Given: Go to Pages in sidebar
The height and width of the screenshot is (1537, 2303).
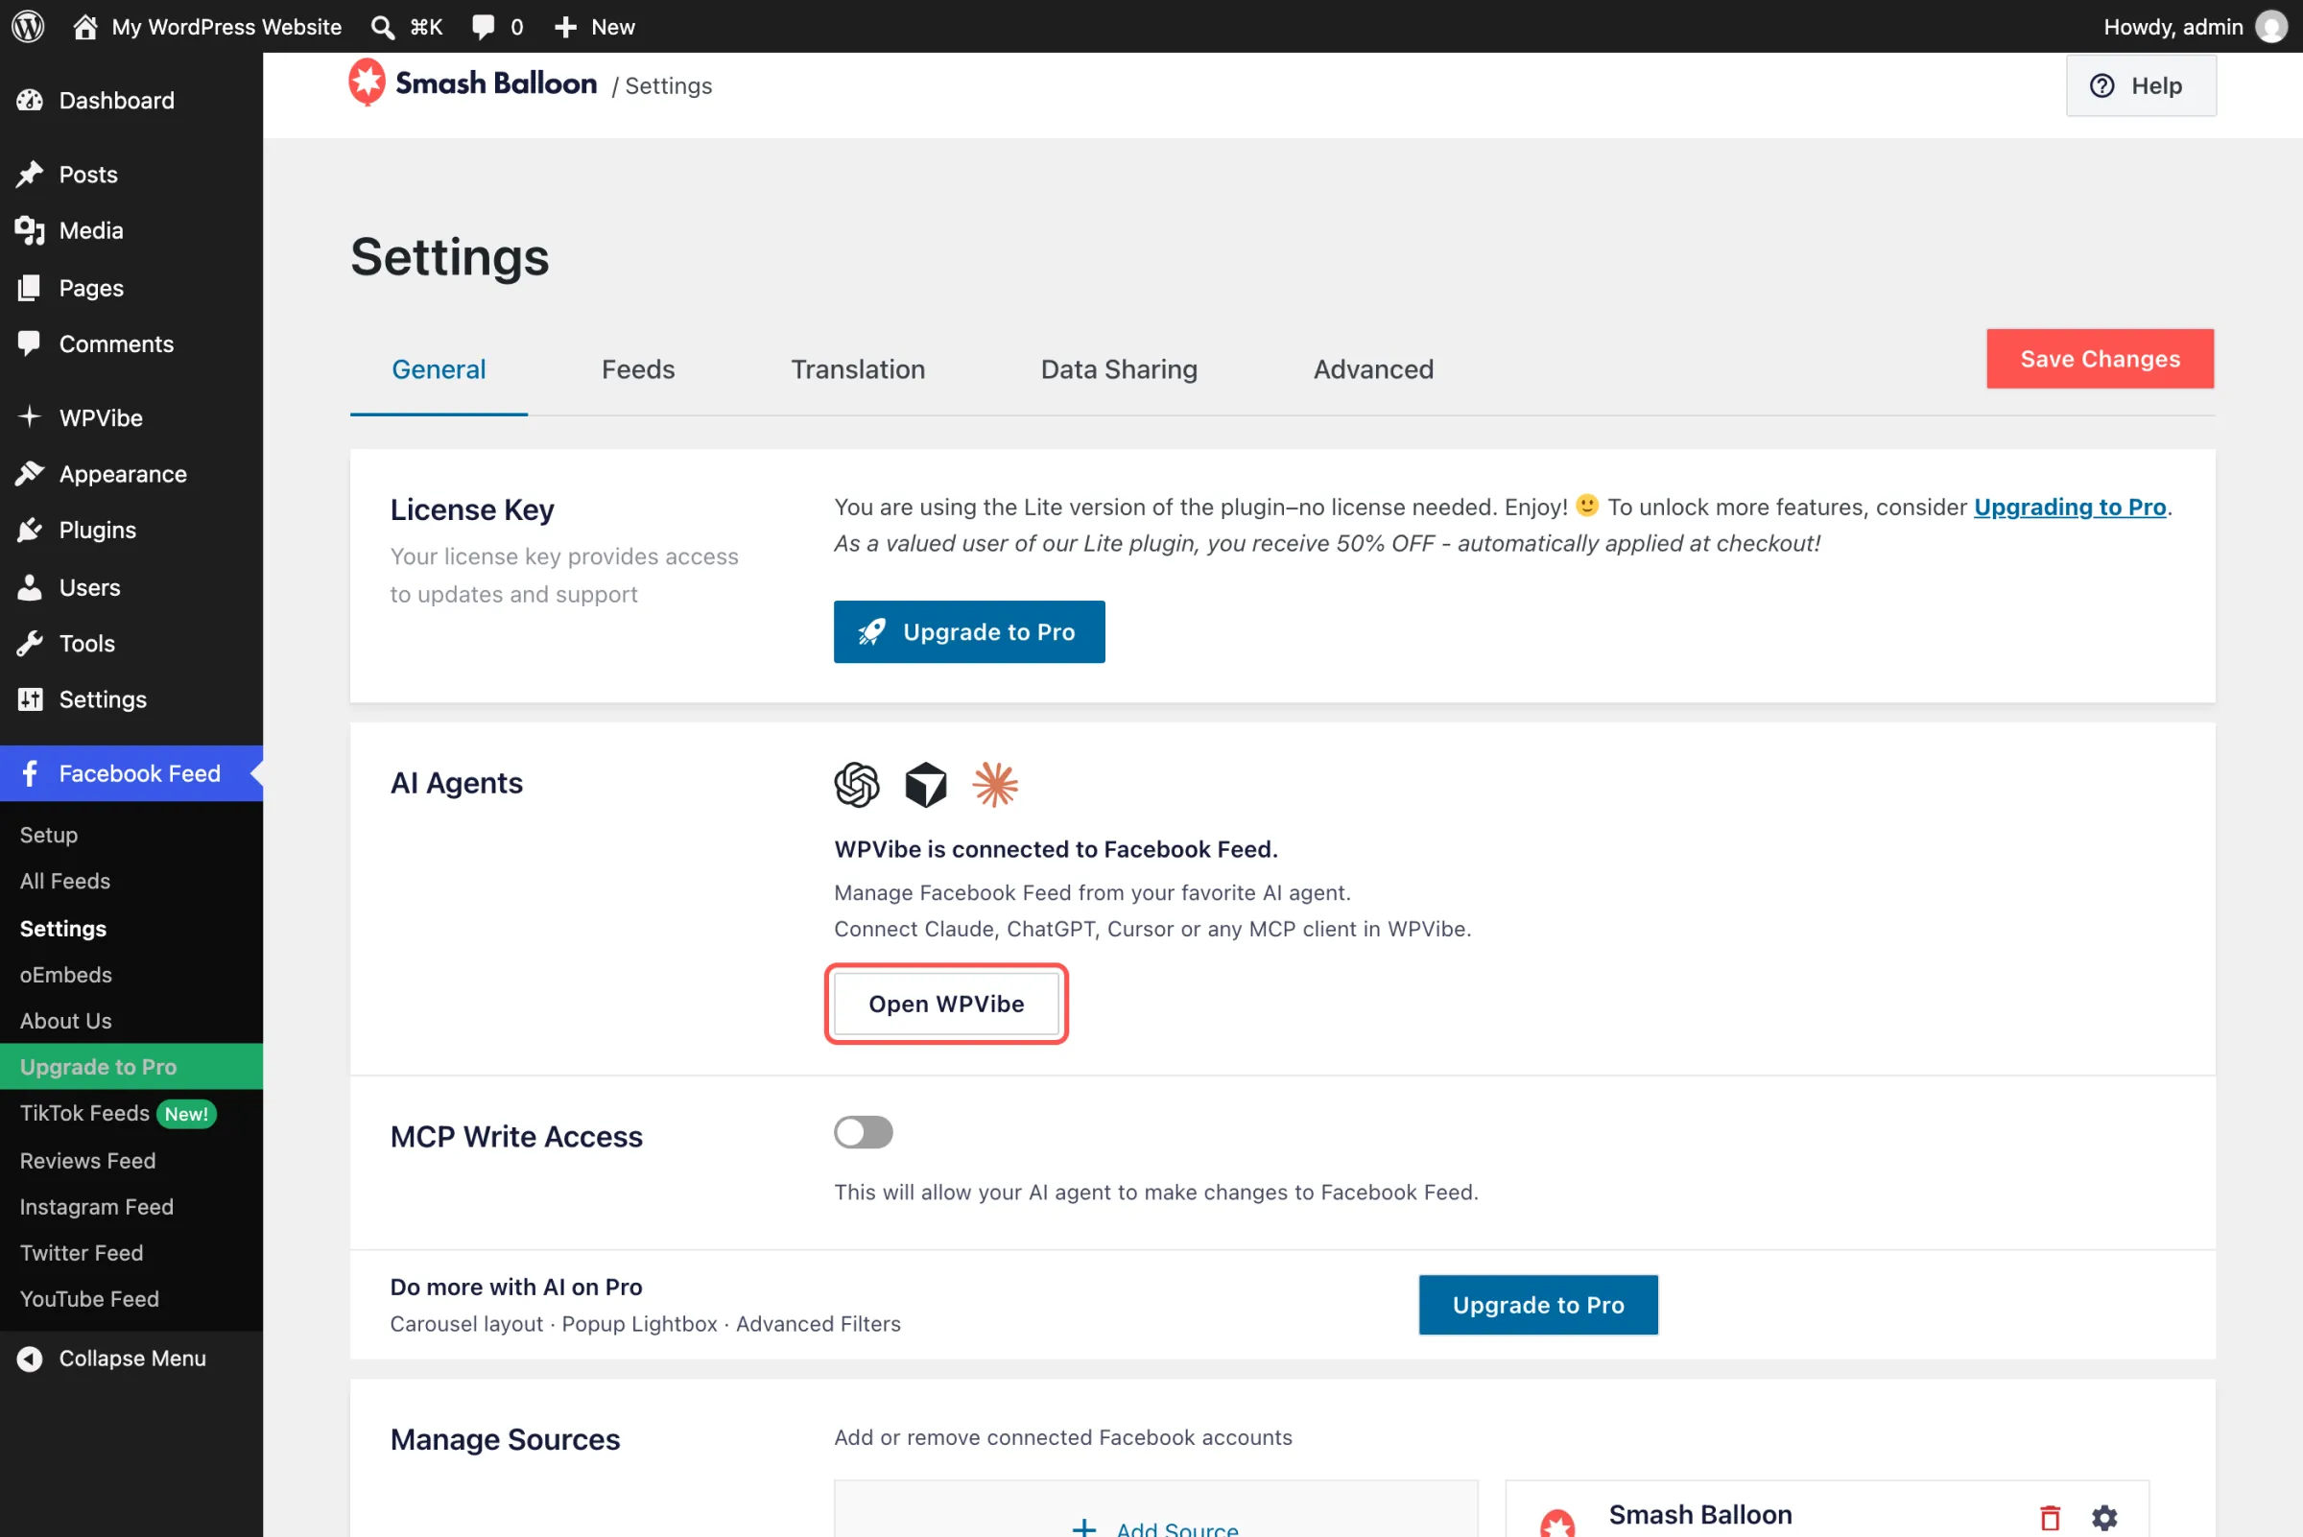Looking at the screenshot, I should pyautogui.click(x=131, y=287).
